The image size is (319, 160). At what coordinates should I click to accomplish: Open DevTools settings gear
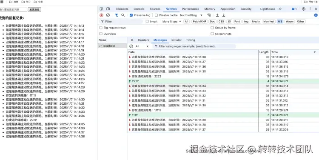(304, 9)
